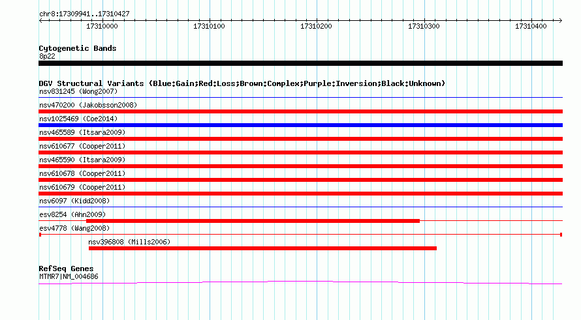Click the RefSeq Genes track title
The image size is (581, 320).
coord(66,269)
